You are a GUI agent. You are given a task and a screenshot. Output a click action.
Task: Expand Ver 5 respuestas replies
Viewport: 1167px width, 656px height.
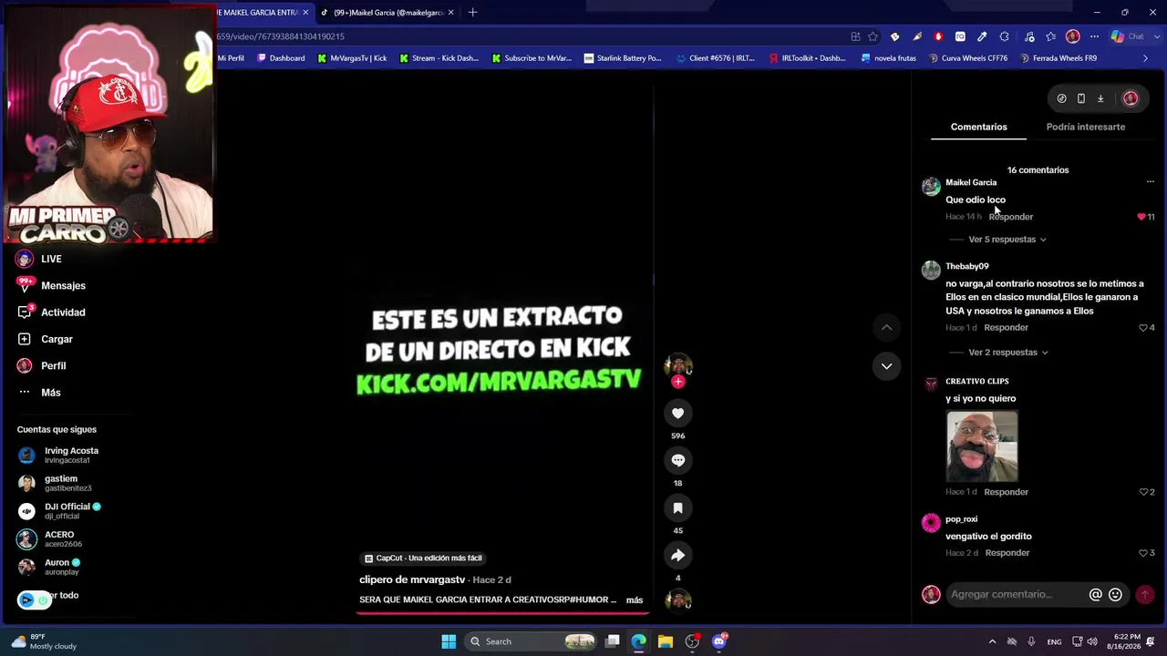coord(1007,240)
